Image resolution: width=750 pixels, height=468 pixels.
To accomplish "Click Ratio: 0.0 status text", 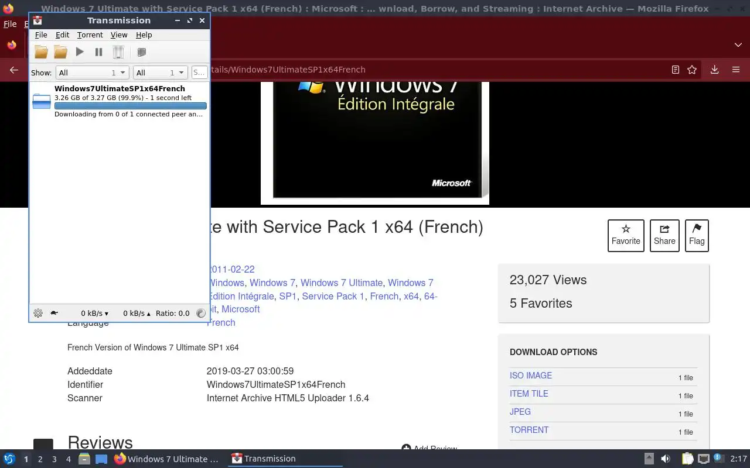I will click(173, 314).
